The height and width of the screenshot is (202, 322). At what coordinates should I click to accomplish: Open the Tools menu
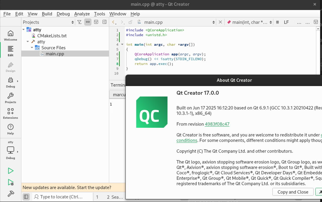point(100,14)
